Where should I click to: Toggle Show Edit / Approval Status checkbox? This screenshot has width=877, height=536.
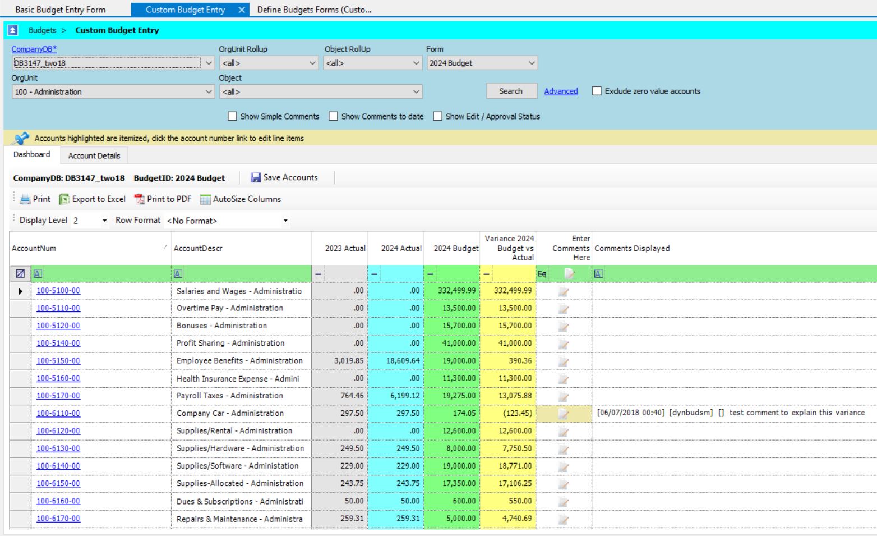[x=438, y=116]
